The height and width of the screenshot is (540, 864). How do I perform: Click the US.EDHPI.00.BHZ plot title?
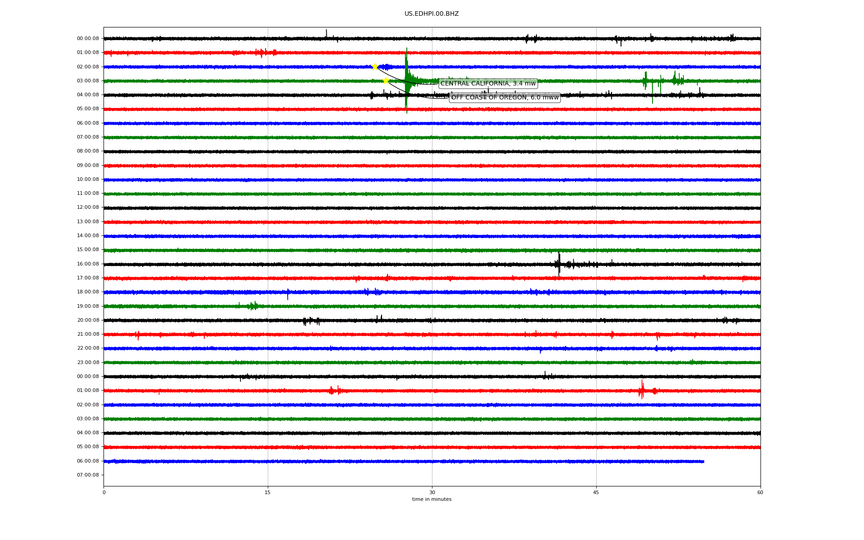(431, 14)
